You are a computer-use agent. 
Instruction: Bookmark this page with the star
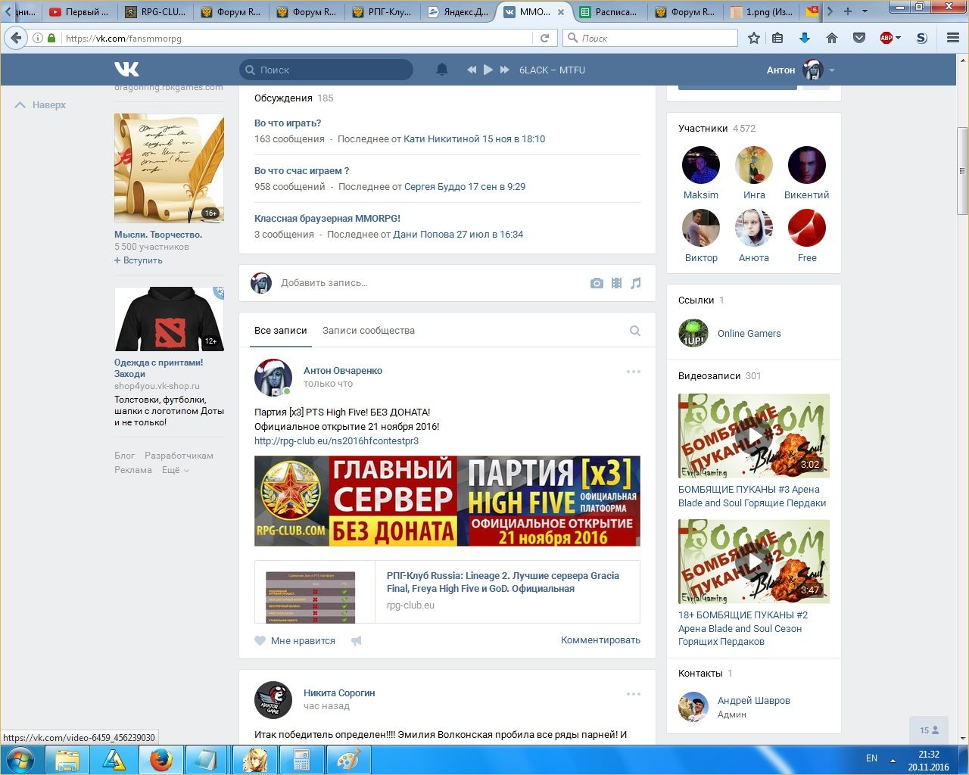(754, 38)
